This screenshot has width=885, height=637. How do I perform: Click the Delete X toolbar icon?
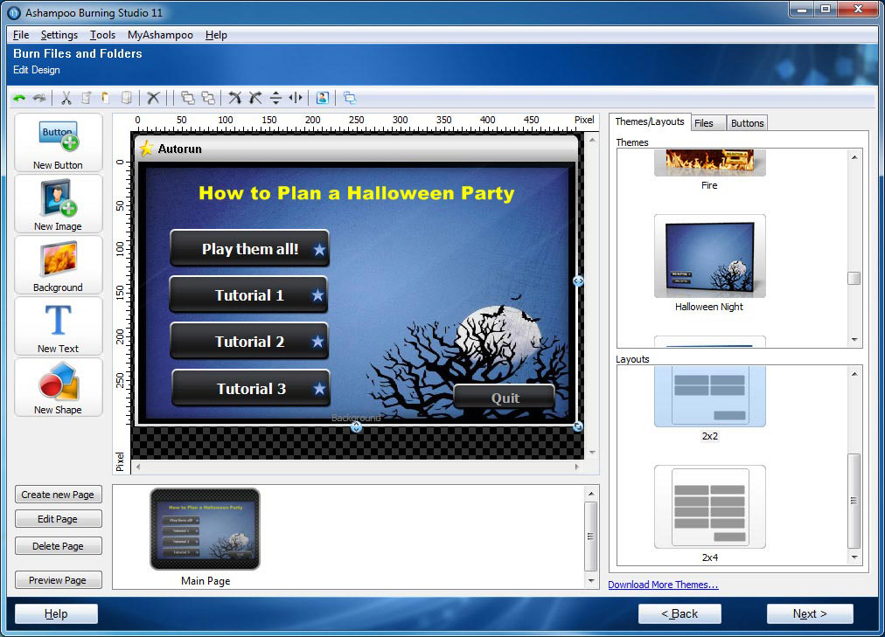click(153, 98)
